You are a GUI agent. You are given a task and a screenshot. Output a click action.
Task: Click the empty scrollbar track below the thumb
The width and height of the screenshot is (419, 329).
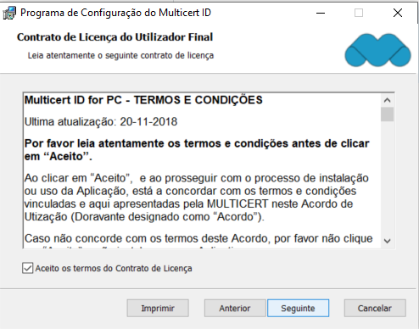click(x=387, y=178)
